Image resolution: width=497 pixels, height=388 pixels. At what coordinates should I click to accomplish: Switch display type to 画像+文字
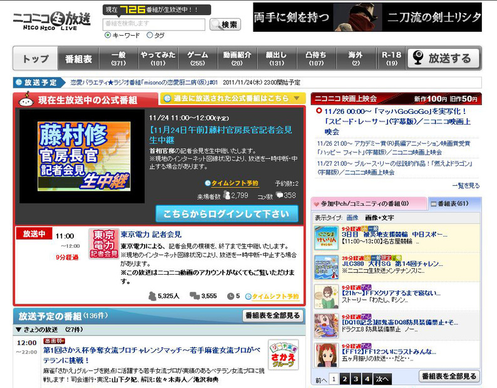[380, 218]
